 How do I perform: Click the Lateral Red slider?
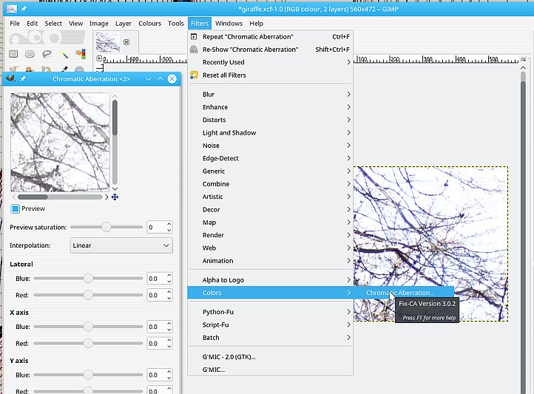tap(88, 295)
